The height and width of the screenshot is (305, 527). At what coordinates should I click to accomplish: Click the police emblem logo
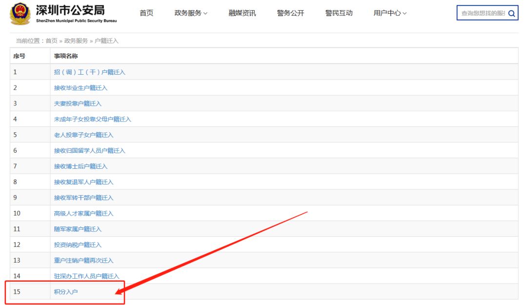point(20,14)
